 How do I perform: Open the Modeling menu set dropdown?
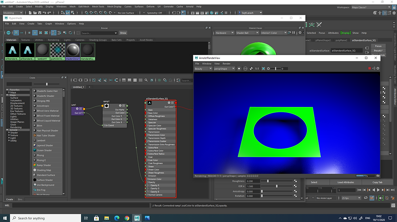click(12, 12)
